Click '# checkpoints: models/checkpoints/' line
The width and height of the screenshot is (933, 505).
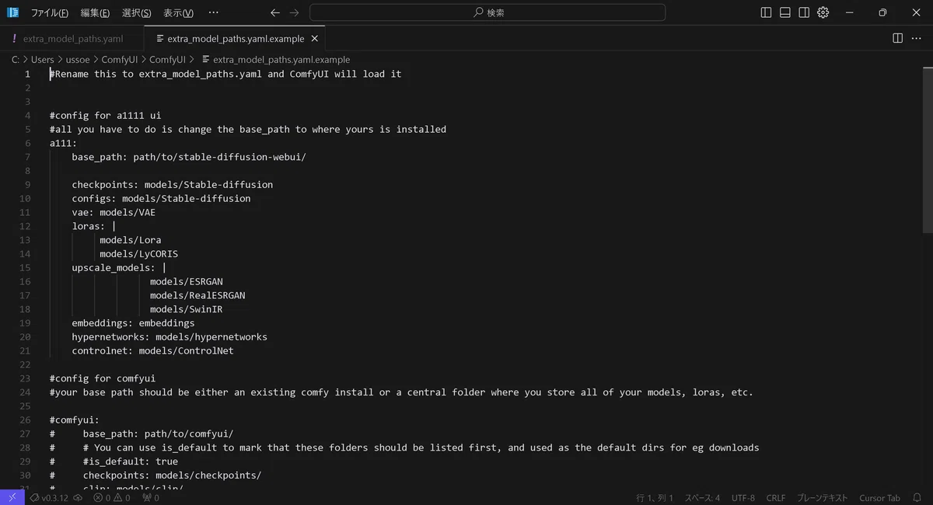pos(155,475)
